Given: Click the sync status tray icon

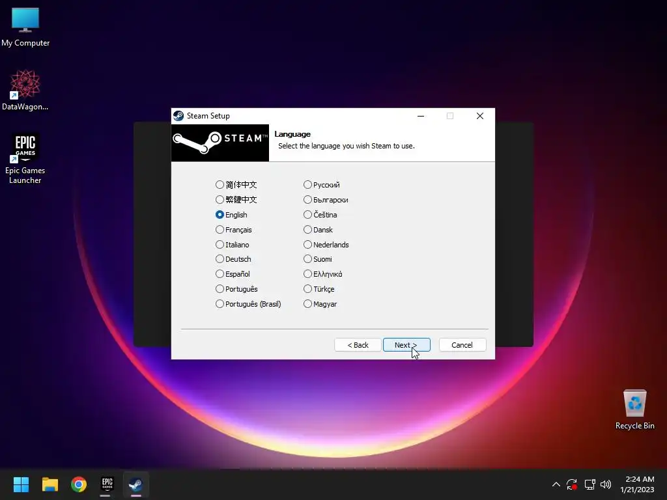Looking at the screenshot, I should (x=572, y=484).
